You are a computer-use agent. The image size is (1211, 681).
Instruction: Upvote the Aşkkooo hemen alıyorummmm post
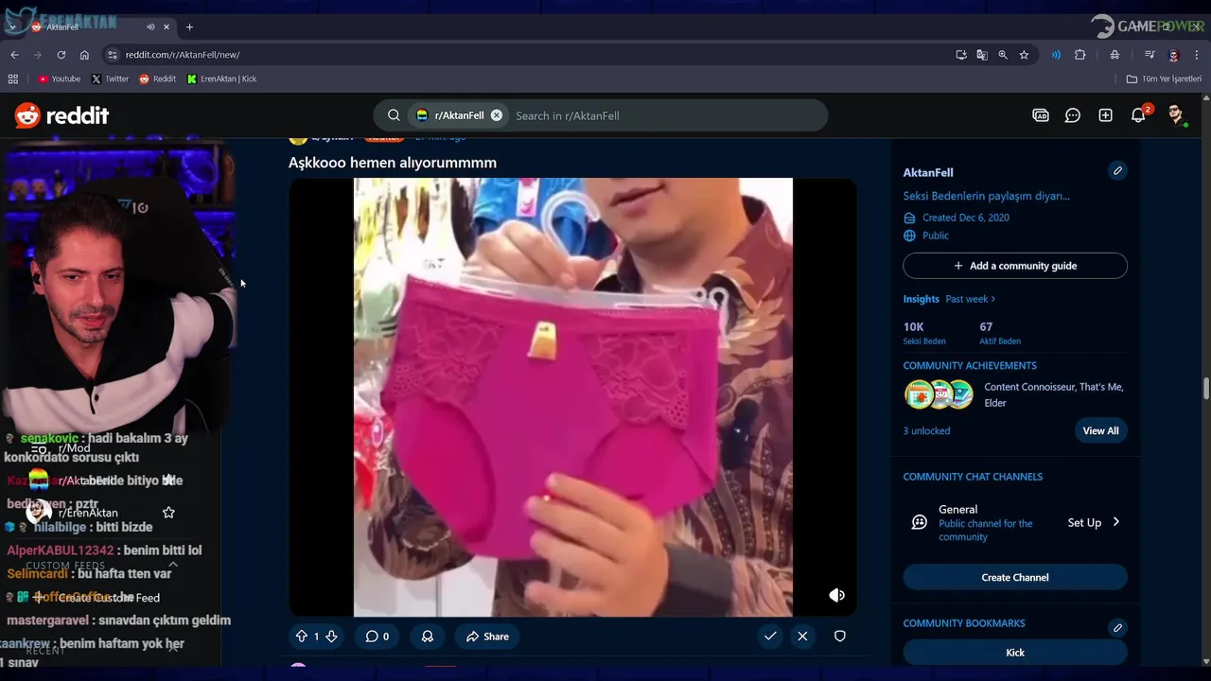coord(302,637)
